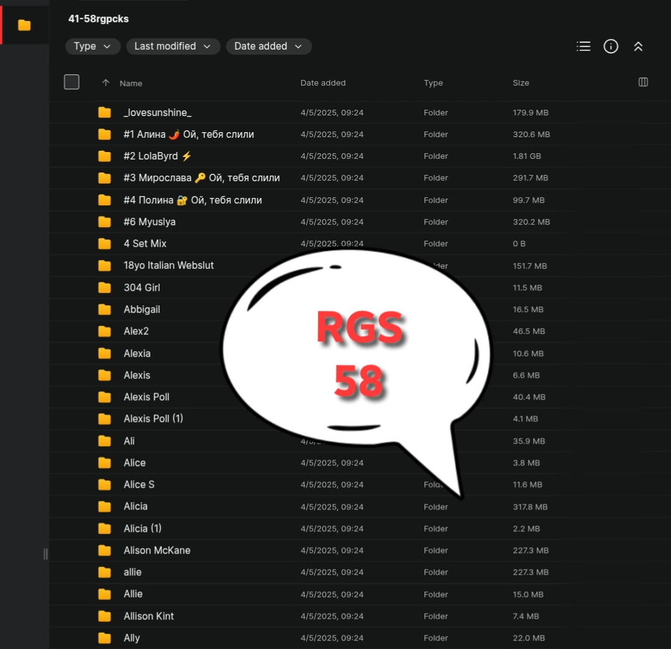Image resolution: width=671 pixels, height=649 pixels.
Task: Click the 41-58rgpcks folder title
Action: [x=98, y=19]
